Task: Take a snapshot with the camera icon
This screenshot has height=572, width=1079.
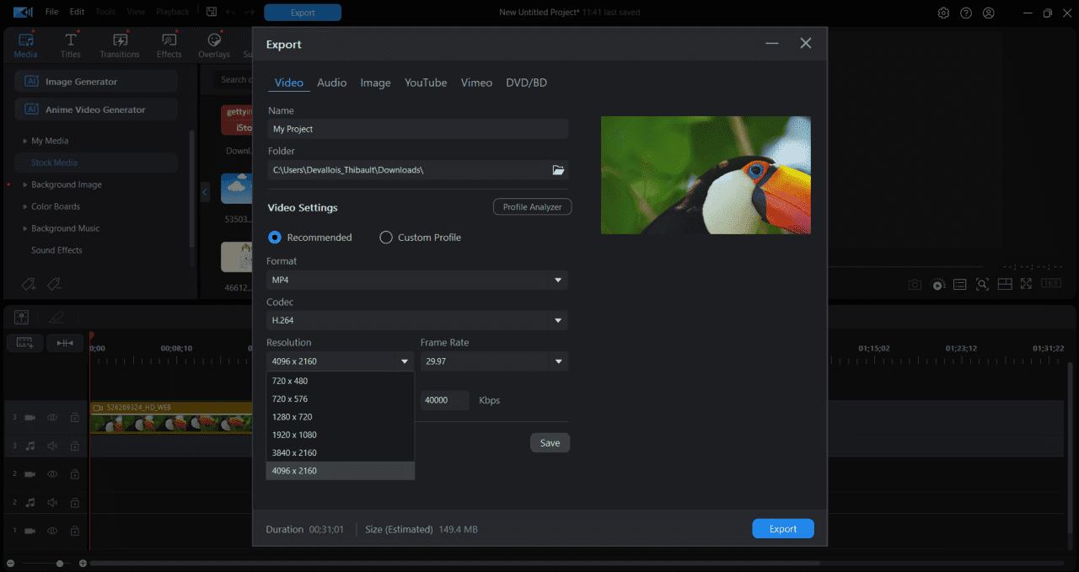Action: [x=915, y=285]
